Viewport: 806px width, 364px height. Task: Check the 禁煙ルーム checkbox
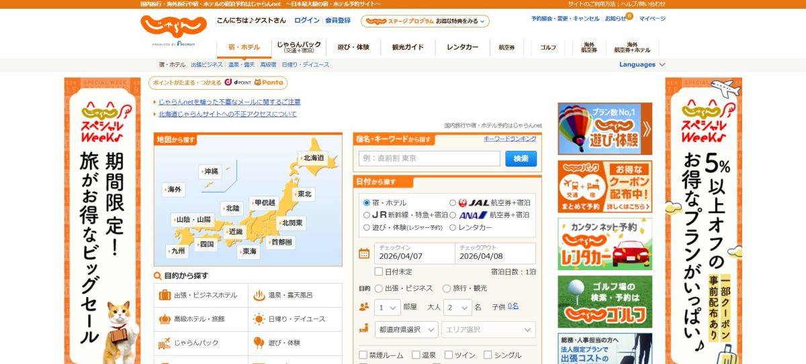363,355
